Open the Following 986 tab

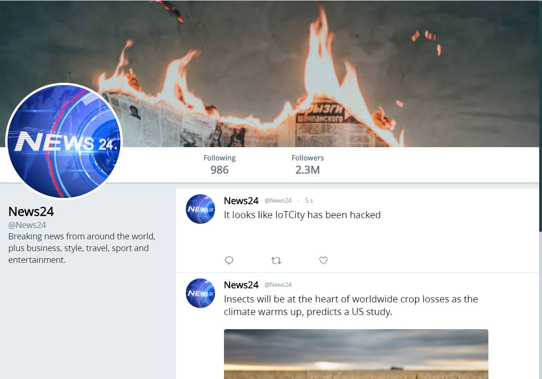point(220,165)
